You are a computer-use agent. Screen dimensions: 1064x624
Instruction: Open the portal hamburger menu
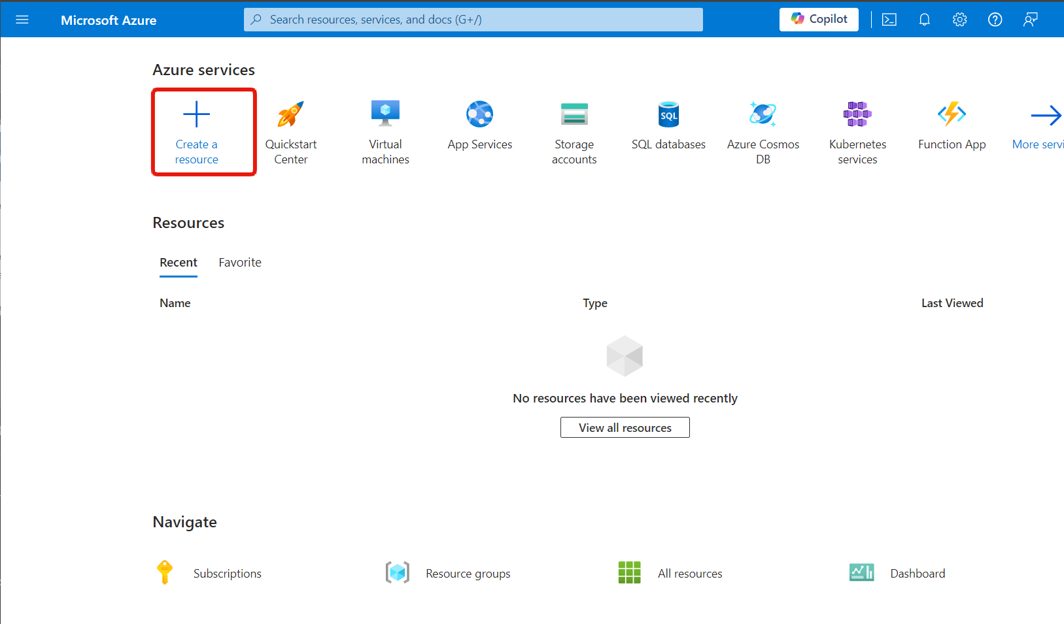tap(22, 20)
